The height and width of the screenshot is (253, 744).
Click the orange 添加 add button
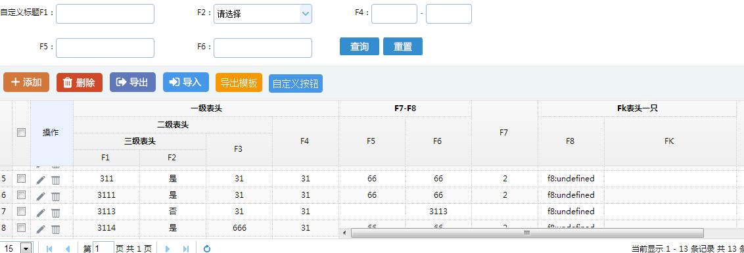point(26,83)
